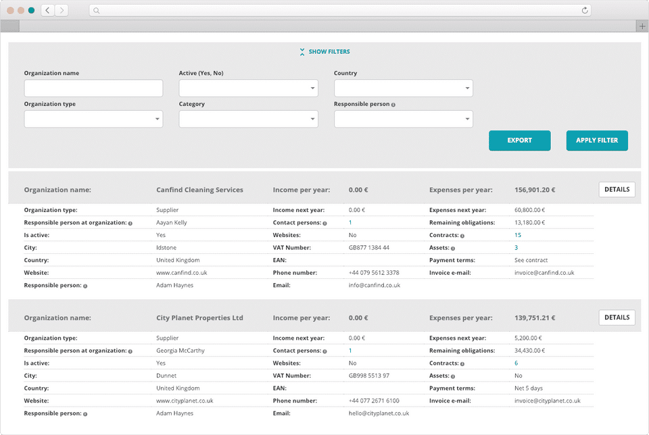Info icon beside City Planet Contracts label

point(462,364)
